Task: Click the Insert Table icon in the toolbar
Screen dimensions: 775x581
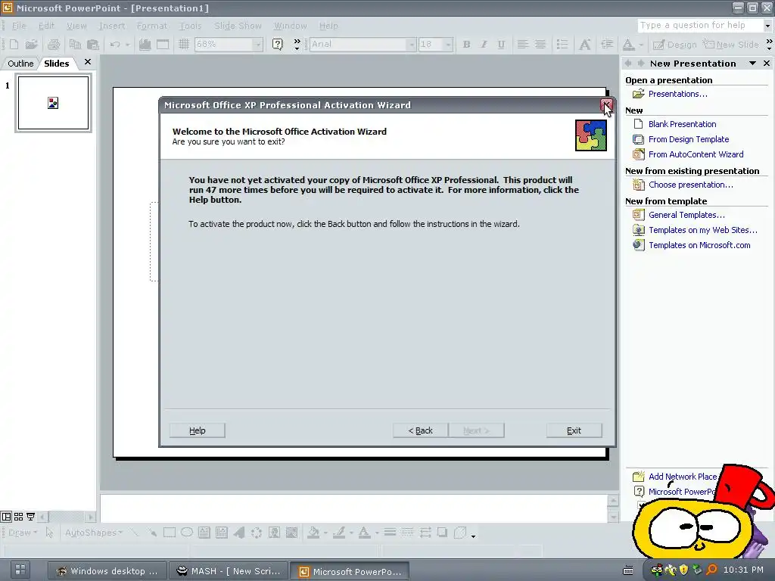Action: click(163, 45)
